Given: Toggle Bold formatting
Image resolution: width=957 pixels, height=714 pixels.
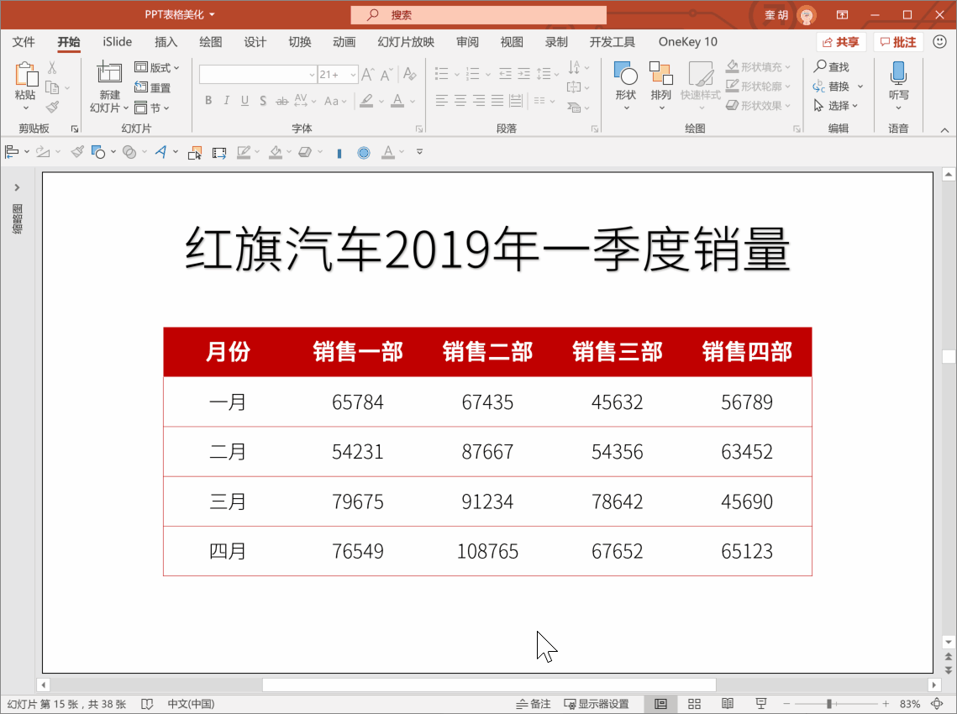Looking at the screenshot, I should tap(208, 101).
